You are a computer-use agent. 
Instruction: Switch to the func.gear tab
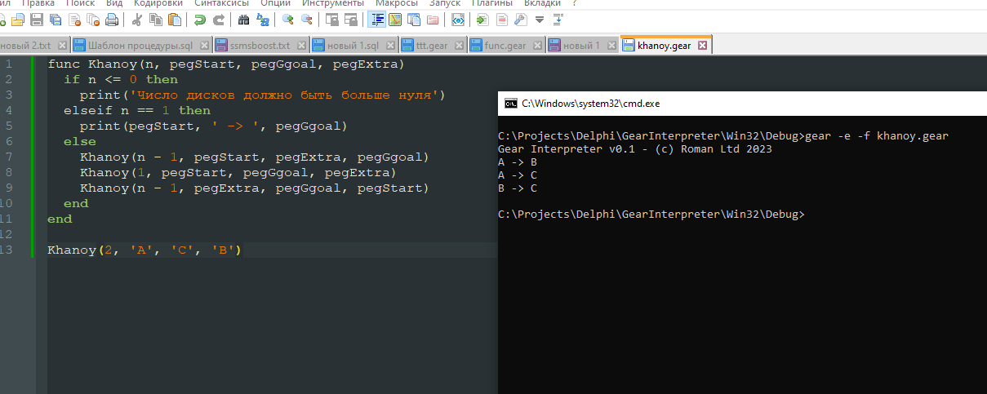click(x=505, y=46)
